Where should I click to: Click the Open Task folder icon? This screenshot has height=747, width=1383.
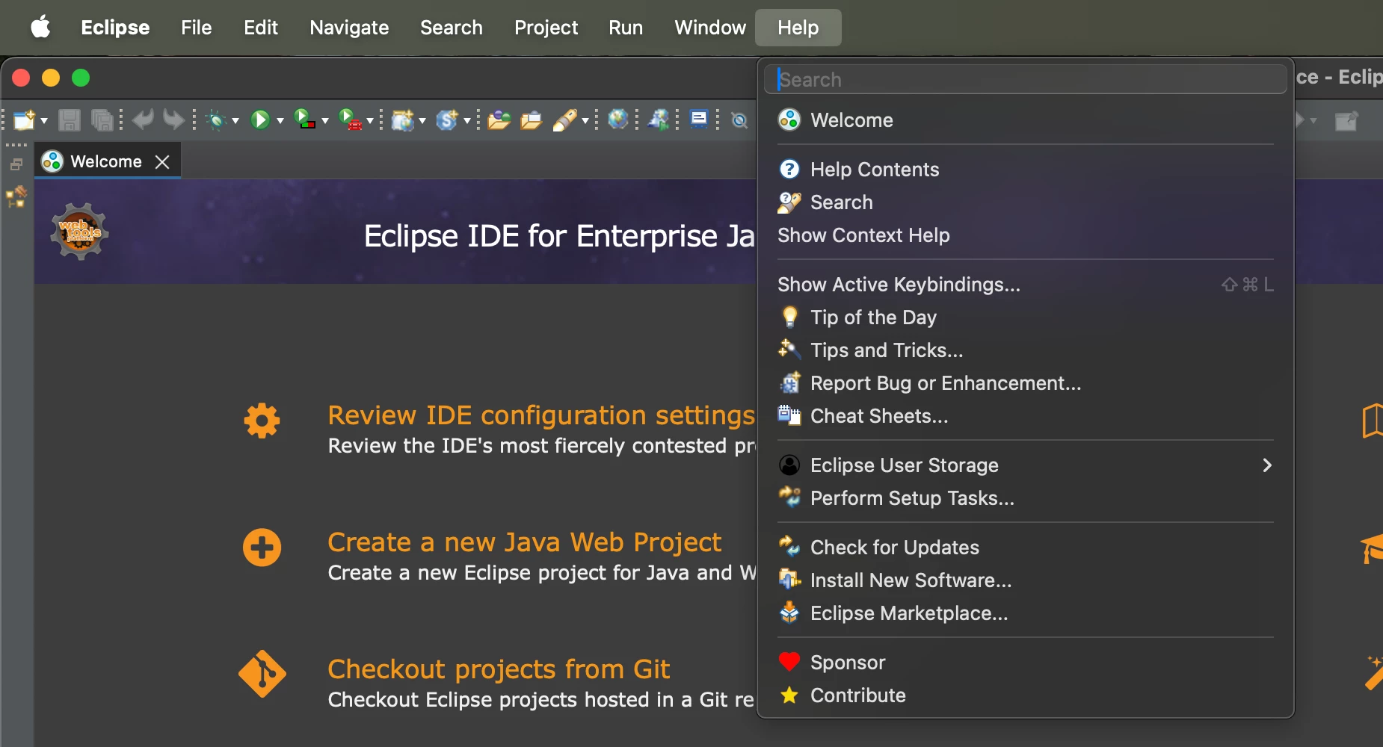531,120
